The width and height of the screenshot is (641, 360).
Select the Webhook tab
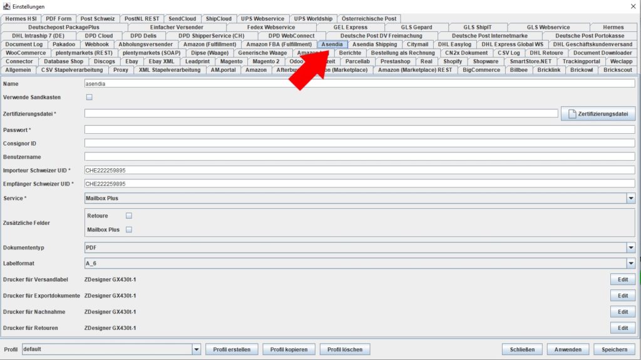(x=97, y=44)
